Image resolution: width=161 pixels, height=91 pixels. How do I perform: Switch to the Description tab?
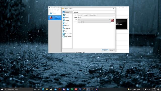tap(86, 15)
